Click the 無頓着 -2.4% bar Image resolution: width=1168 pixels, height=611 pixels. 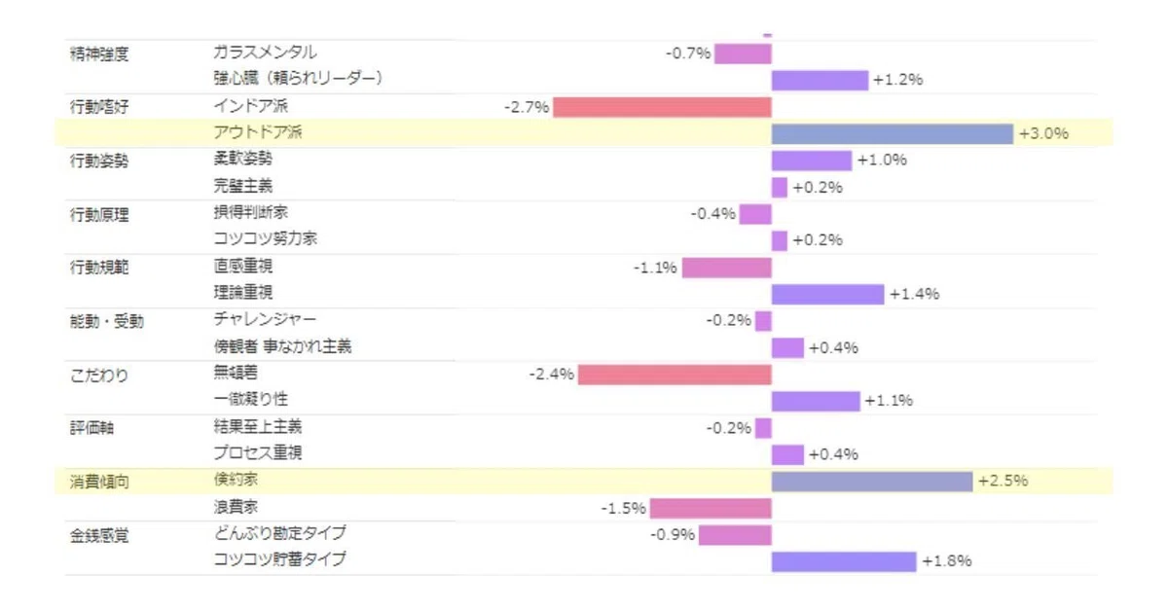click(x=675, y=375)
